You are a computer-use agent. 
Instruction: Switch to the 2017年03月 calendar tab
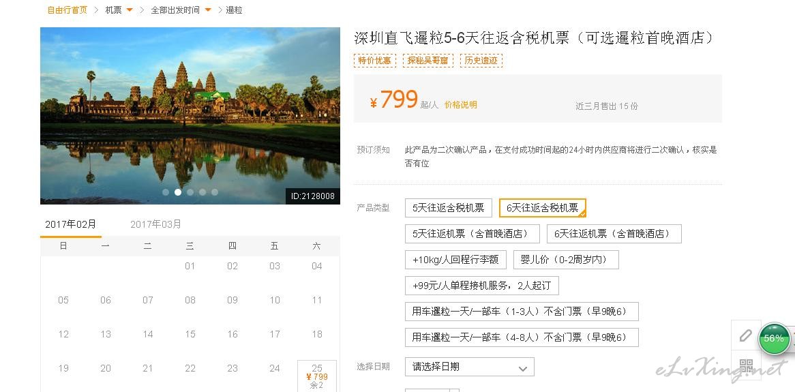click(155, 224)
